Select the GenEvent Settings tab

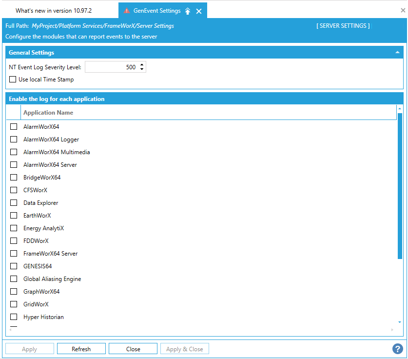pos(157,11)
